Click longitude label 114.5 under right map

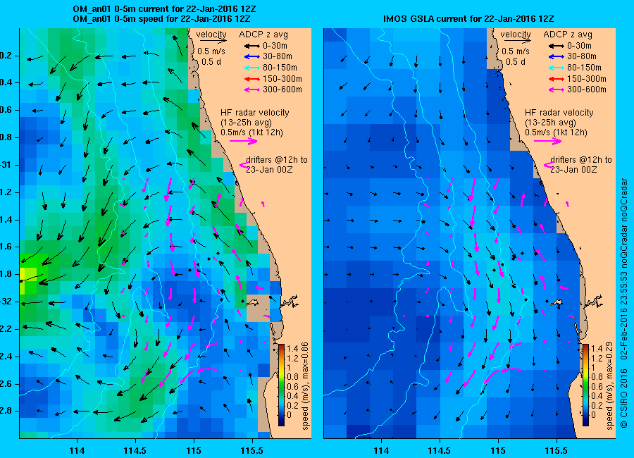coord(440,451)
